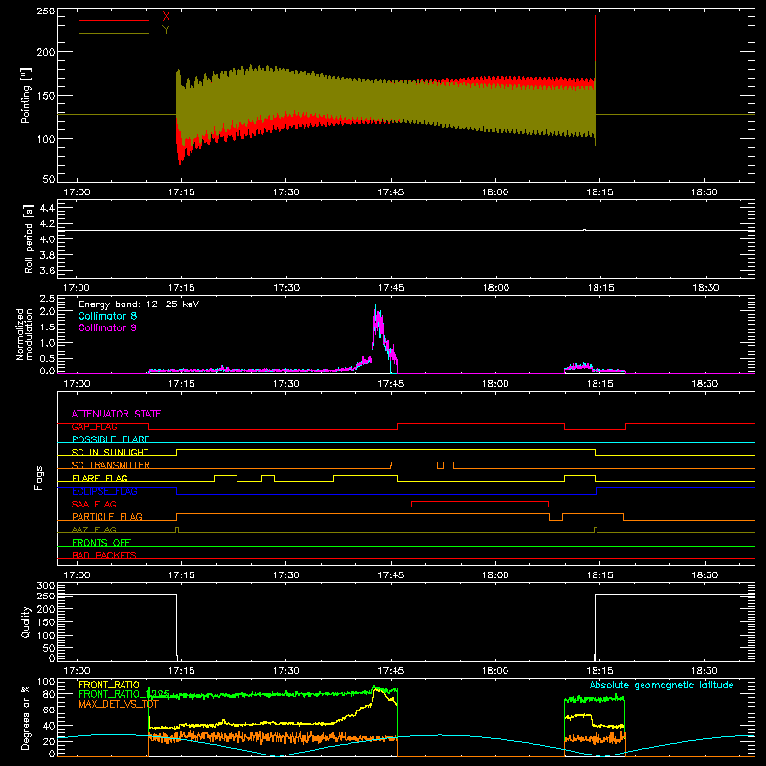Screen dimensions: 766x766
Task: Click the green FRONT_RATIO_1225 legend entry
Action: pos(124,694)
